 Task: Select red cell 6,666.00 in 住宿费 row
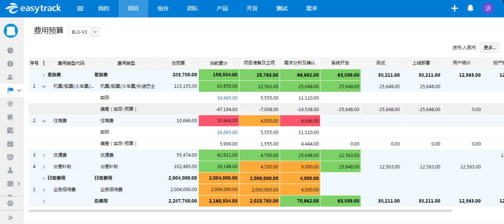click(x=300, y=121)
